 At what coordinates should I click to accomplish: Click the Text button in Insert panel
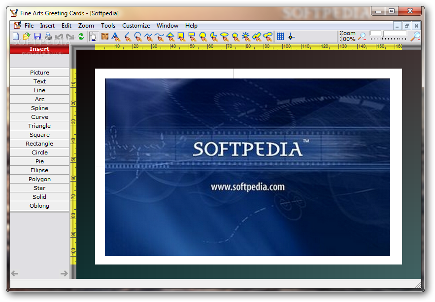click(39, 81)
